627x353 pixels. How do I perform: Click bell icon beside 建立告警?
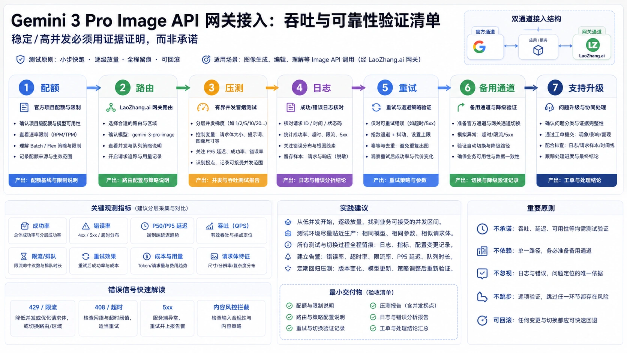click(x=288, y=257)
